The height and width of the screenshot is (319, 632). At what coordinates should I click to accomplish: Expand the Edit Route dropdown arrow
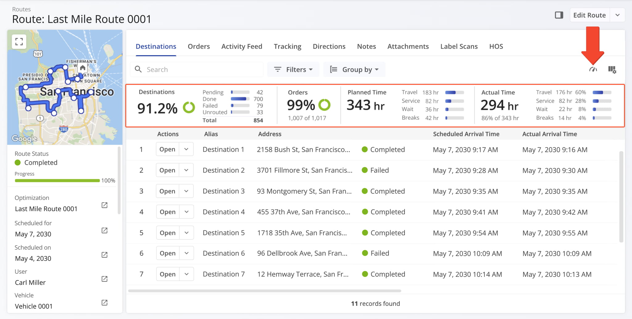(617, 15)
